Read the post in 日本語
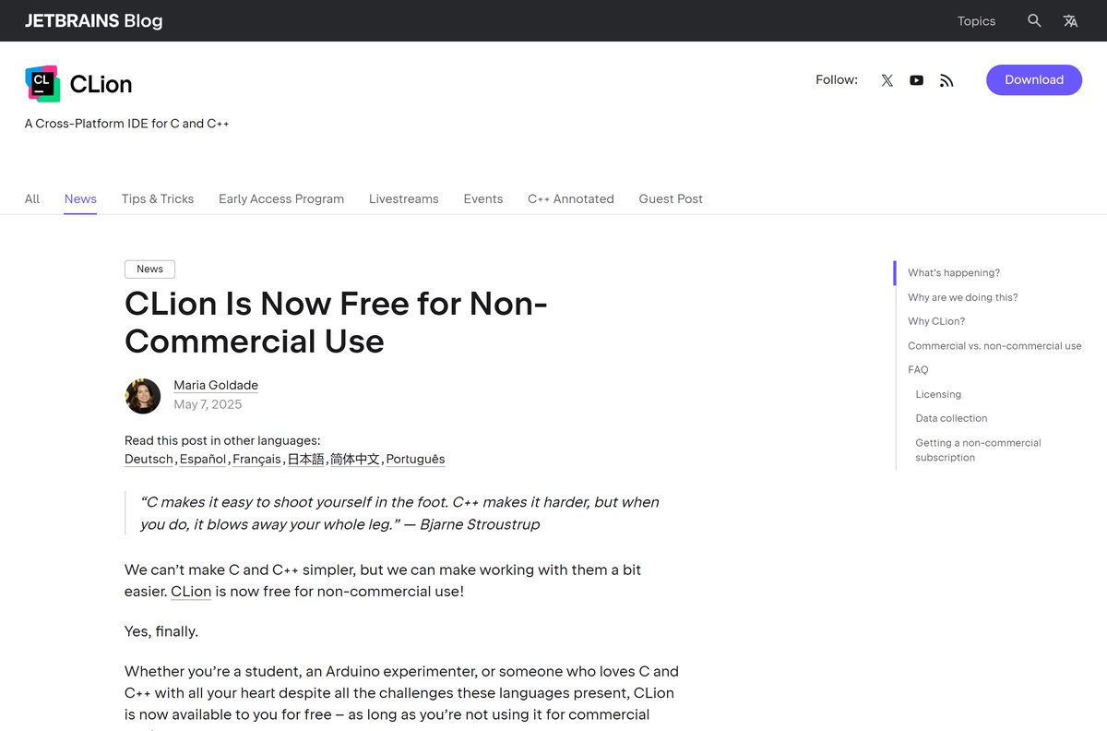Screen dimensions: 1107x731 [x=306, y=459]
